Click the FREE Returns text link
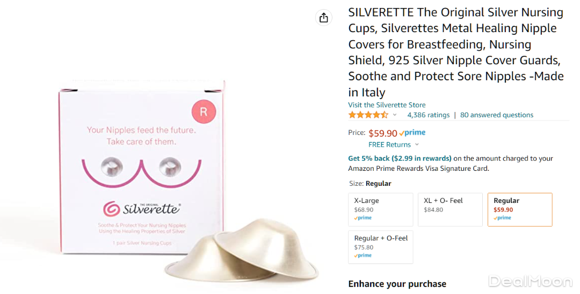The image size is (580, 294). (389, 145)
